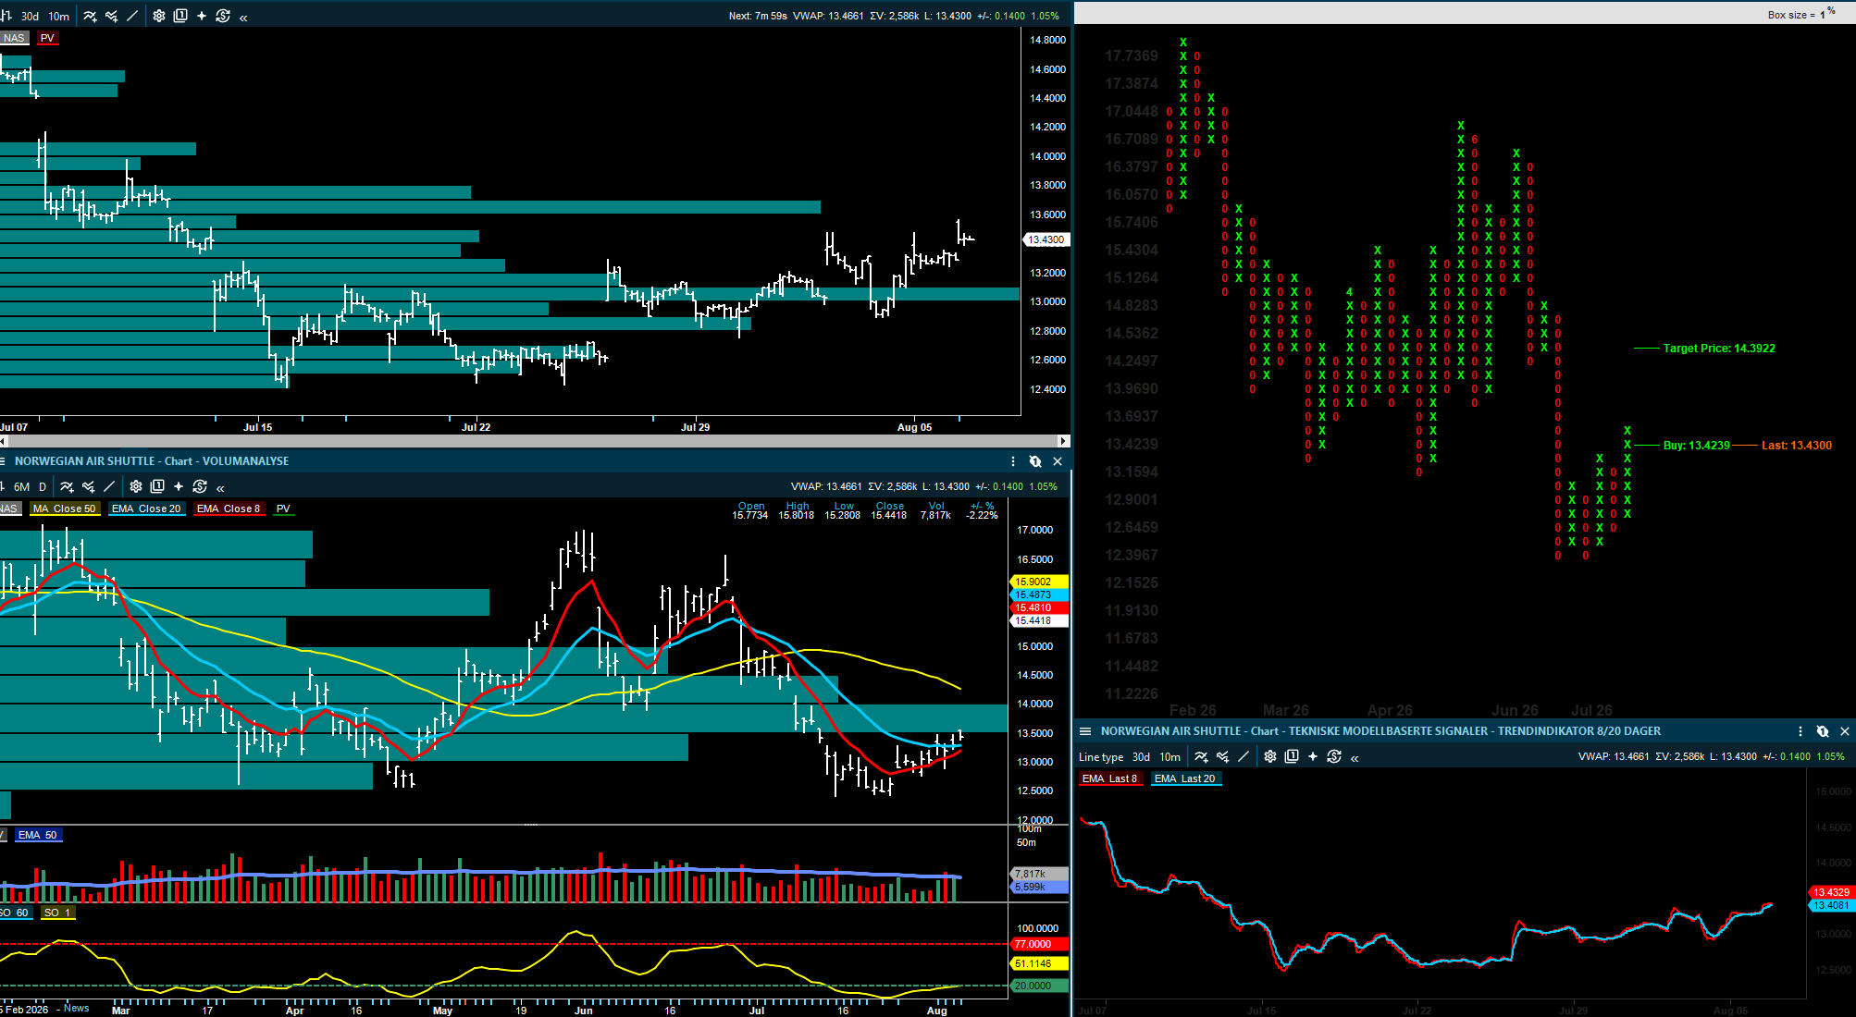Toggle SO 1 stochastic legend
The width and height of the screenshot is (1856, 1017).
tap(57, 913)
